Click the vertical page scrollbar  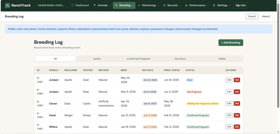(x=278, y=55)
